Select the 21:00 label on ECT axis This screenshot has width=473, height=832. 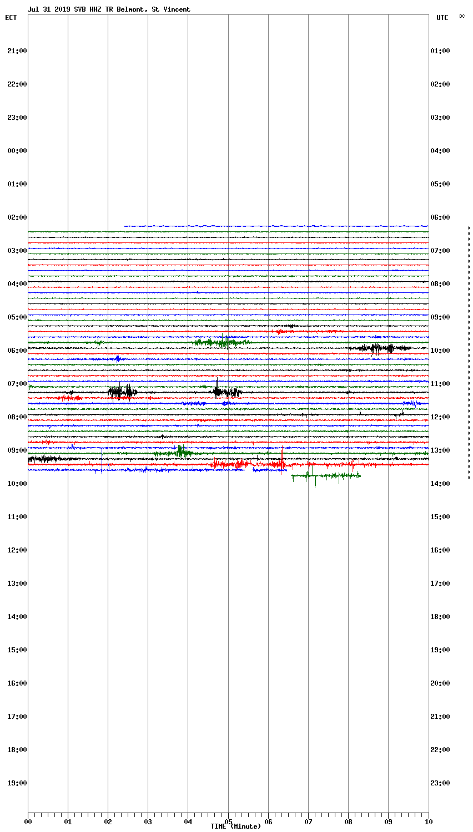(x=17, y=51)
